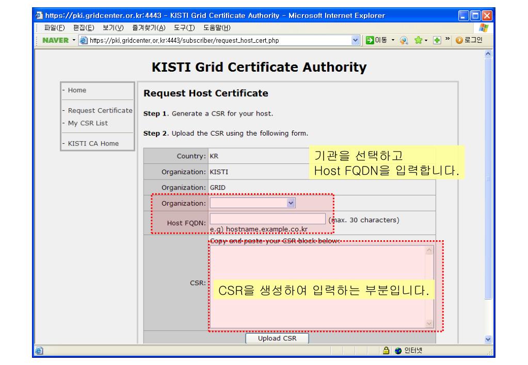Close the Internet Explorer window
Screen dimensions: 528x365
[487, 15]
